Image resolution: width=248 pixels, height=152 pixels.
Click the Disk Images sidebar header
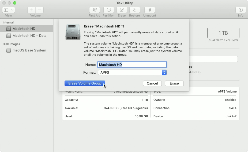tap(11, 44)
